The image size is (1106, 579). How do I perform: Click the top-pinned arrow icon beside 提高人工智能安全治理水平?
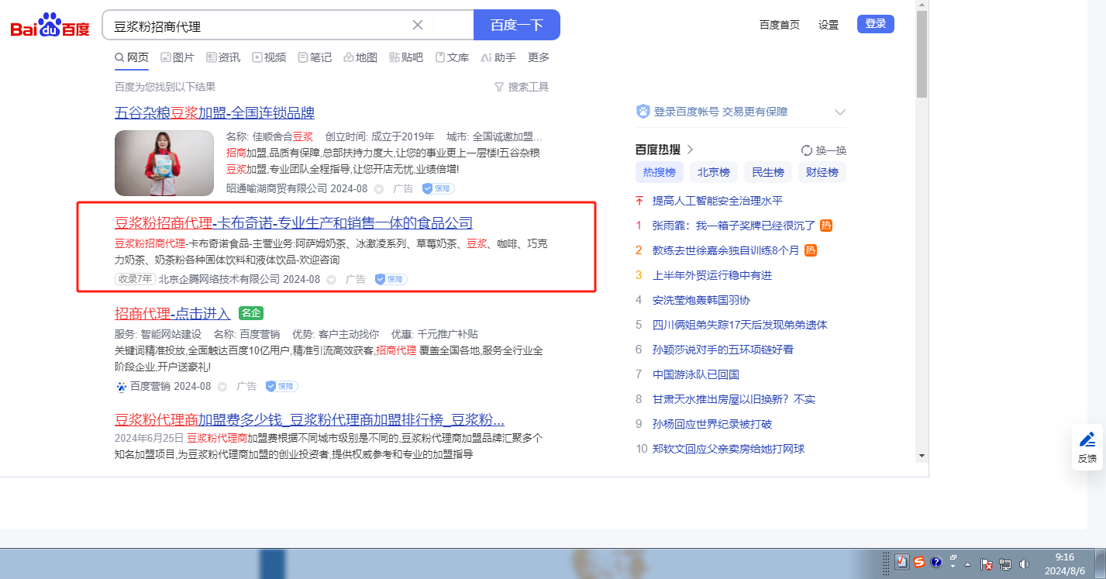[x=639, y=201]
